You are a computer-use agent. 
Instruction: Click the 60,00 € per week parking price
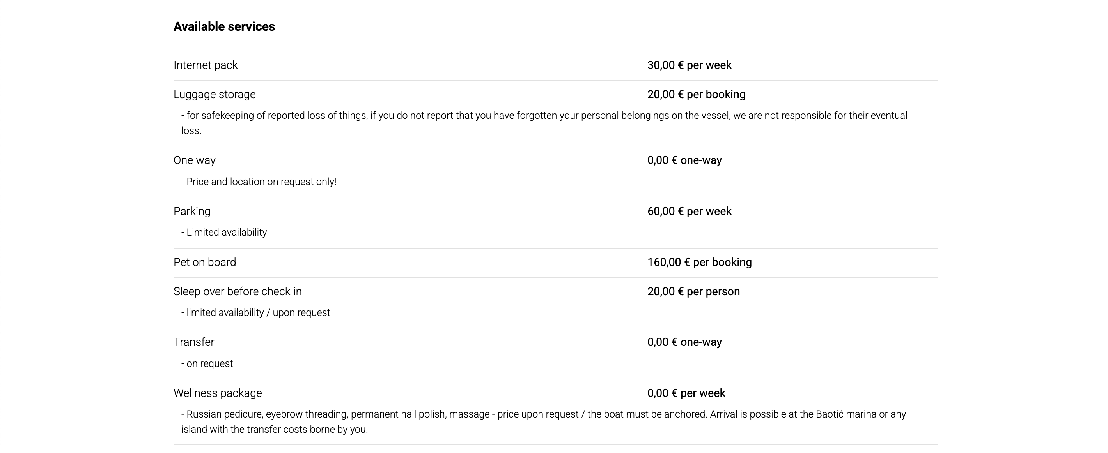click(689, 211)
